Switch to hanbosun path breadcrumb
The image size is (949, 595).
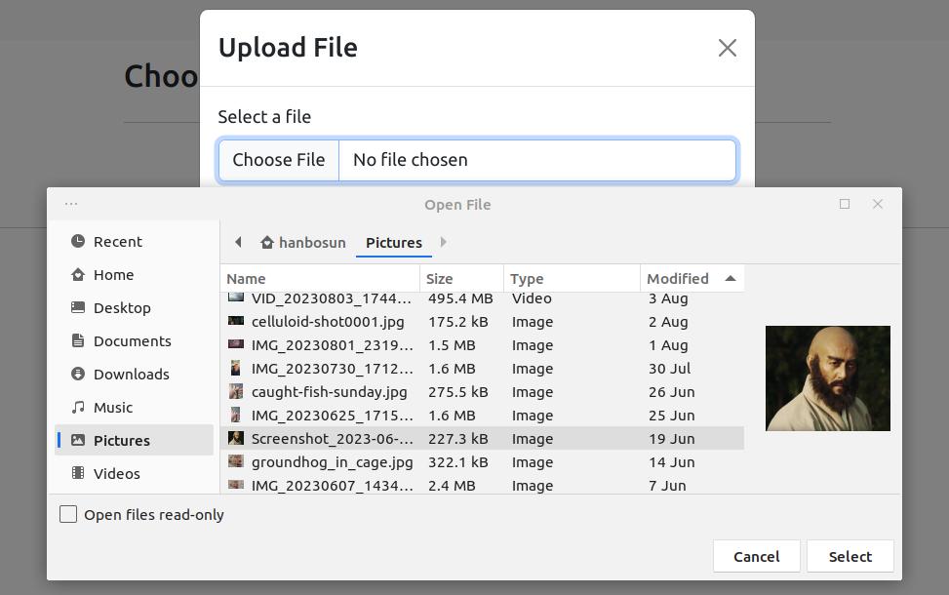coord(303,243)
